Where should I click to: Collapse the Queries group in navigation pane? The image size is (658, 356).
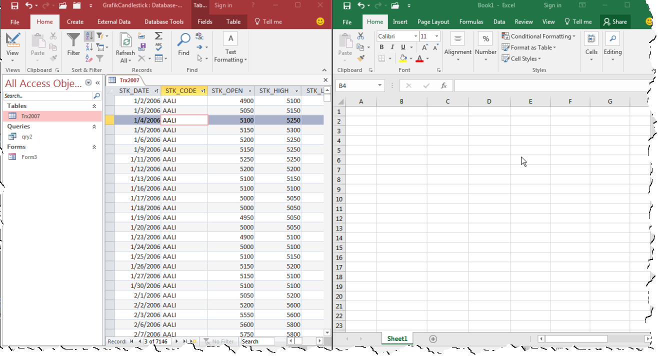point(94,126)
